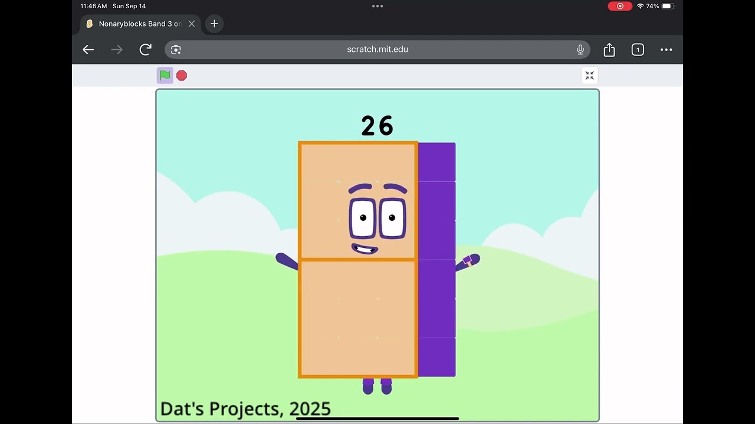
Task: Tap the Wi-Fi status icon
Action: [x=640, y=6]
